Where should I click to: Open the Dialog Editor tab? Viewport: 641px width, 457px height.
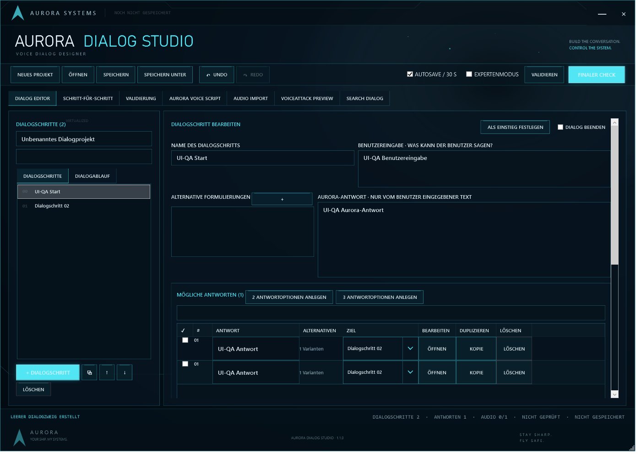(x=33, y=98)
